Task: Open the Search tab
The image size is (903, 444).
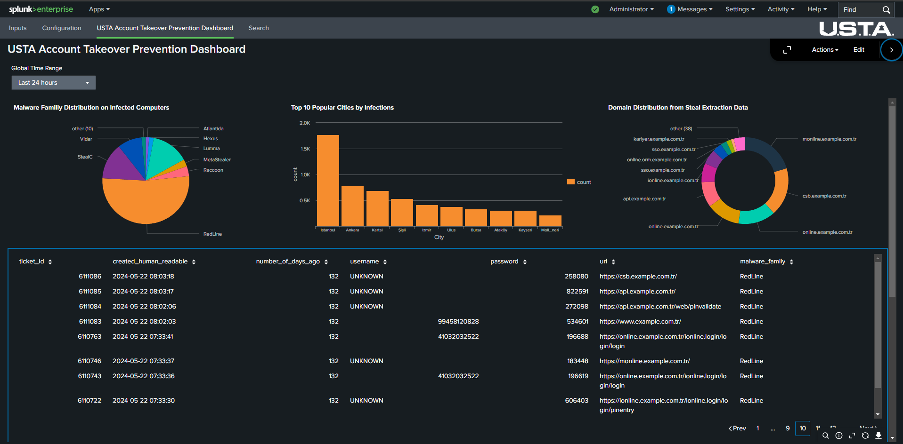Action: tap(259, 28)
